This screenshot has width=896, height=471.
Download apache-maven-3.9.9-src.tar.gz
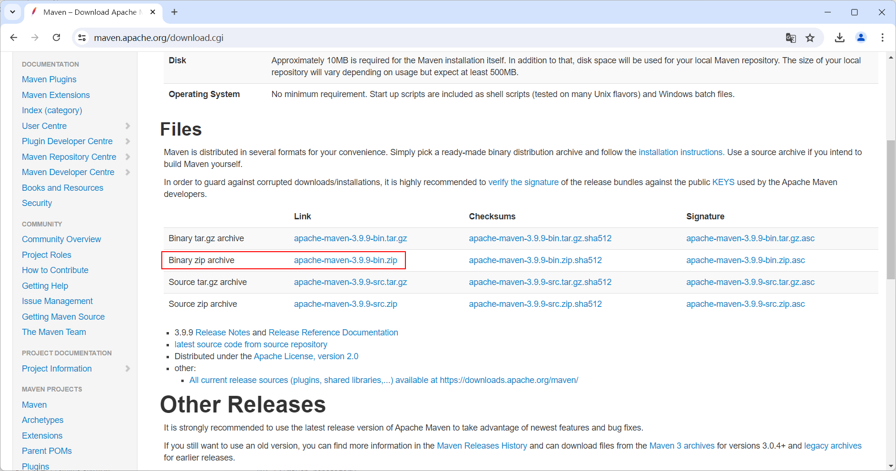(x=350, y=282)
